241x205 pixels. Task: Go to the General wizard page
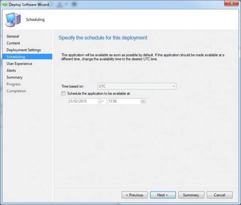coord(13,36)
